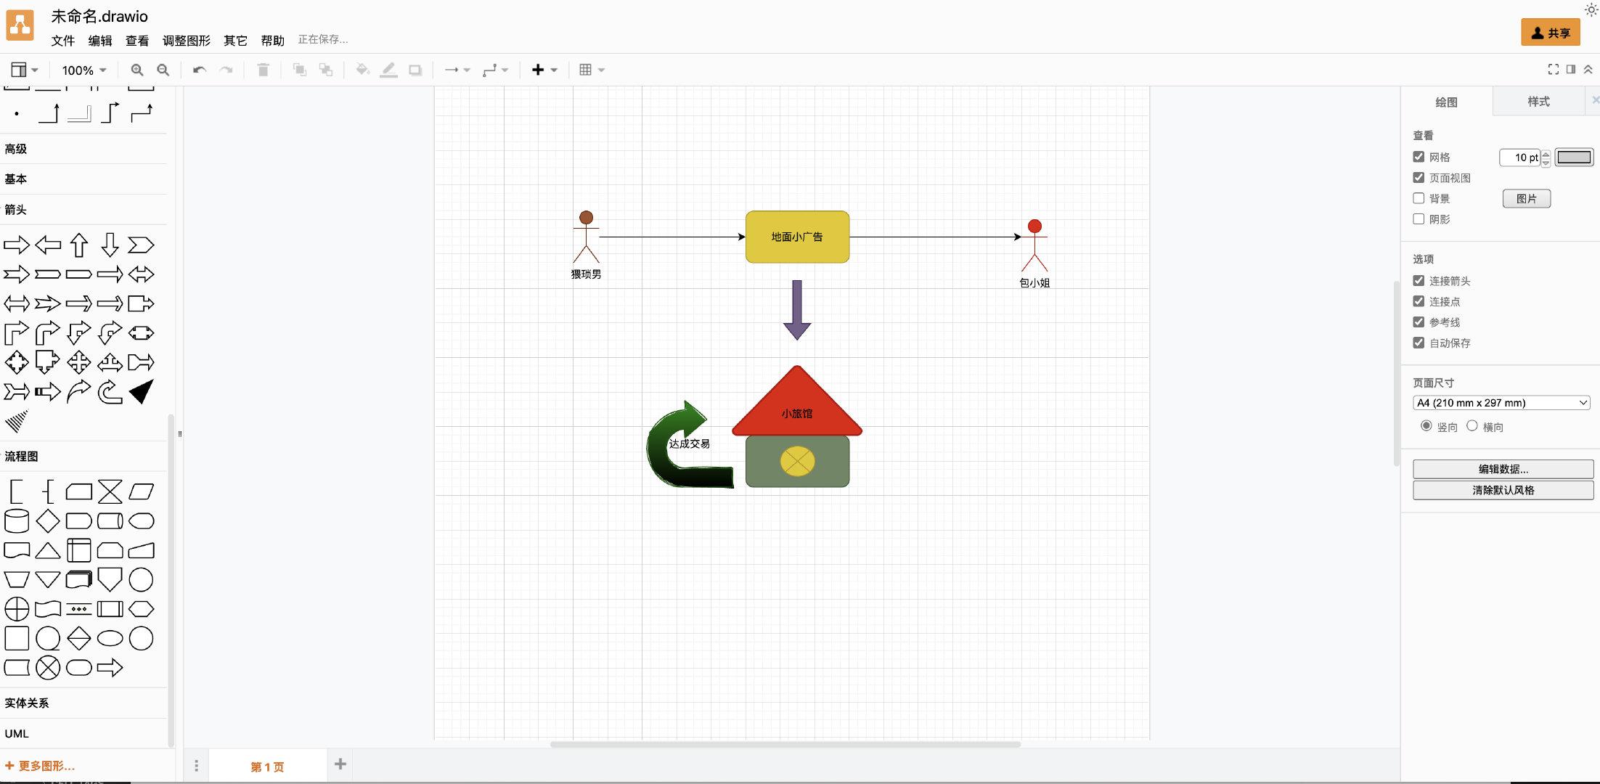Pick the U-turn arrow shape

coord(110,392)
